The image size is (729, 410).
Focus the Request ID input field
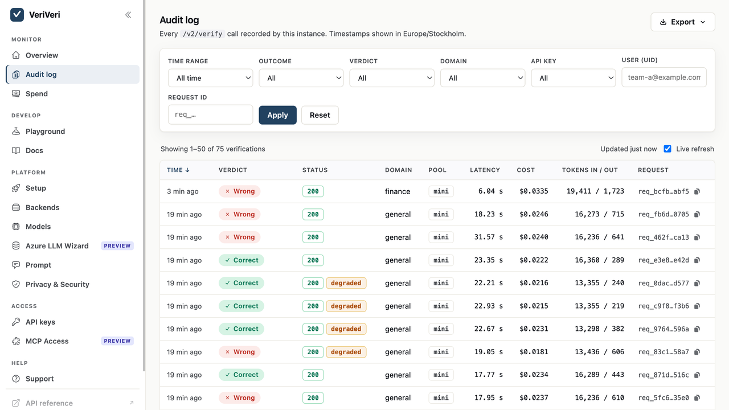(x=210, y=114)
